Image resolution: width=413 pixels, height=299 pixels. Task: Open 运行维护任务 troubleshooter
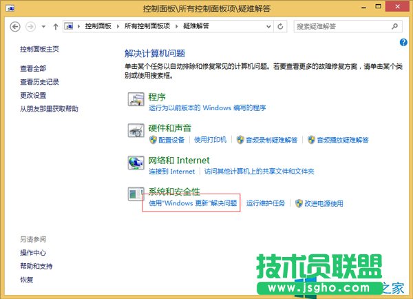(266, 203)
